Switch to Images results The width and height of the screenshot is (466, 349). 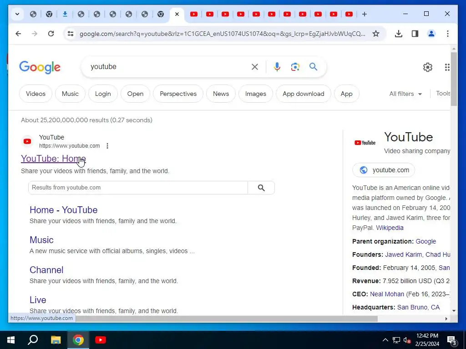click(x=256, y=94)
